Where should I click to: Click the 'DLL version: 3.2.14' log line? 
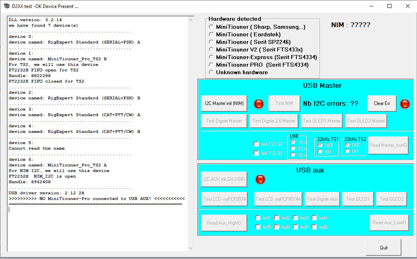pyautogui.click(x=35, y=20)
